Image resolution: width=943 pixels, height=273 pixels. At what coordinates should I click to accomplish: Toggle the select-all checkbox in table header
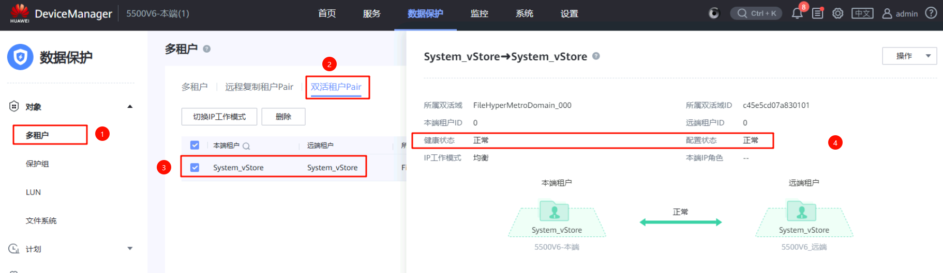195,146
